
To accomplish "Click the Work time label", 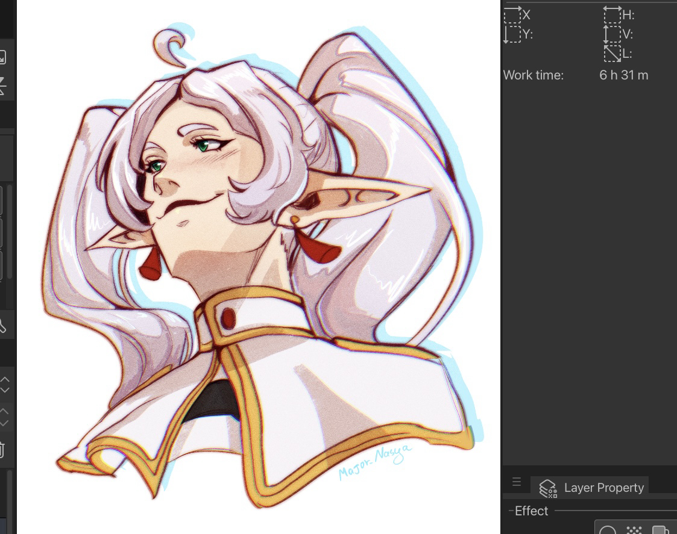I will click(533, 75).
